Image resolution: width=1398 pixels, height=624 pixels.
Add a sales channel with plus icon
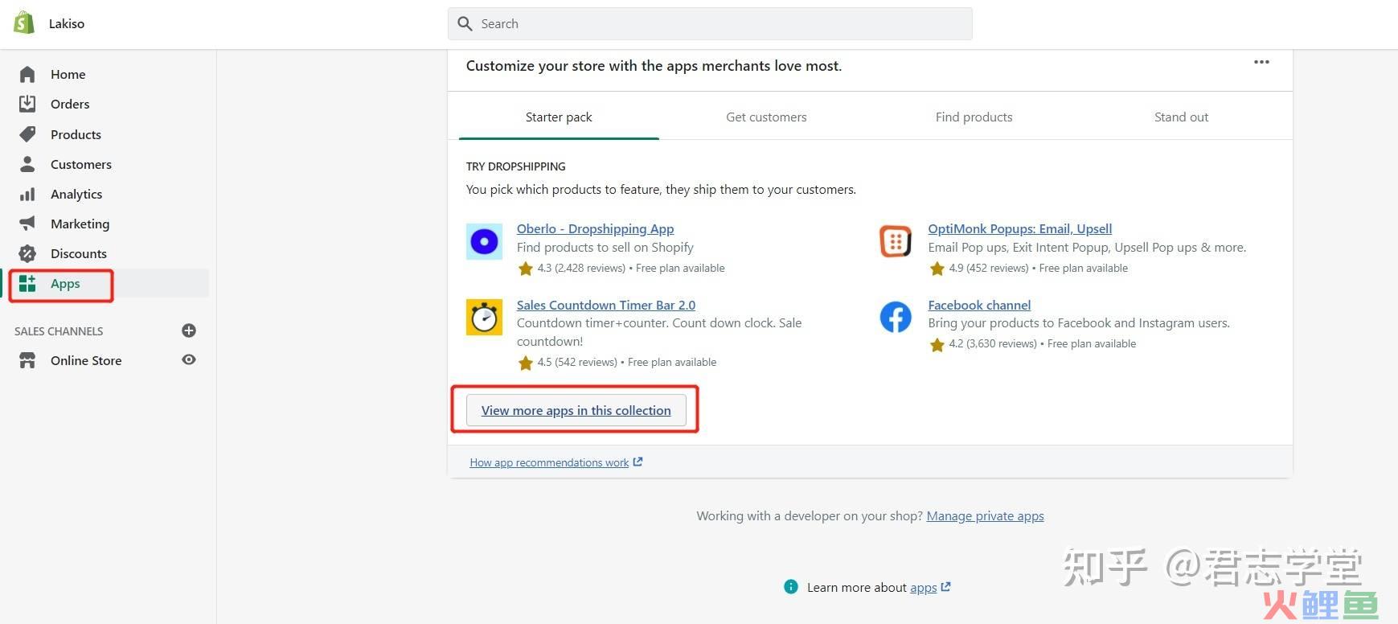coord(189,330)
